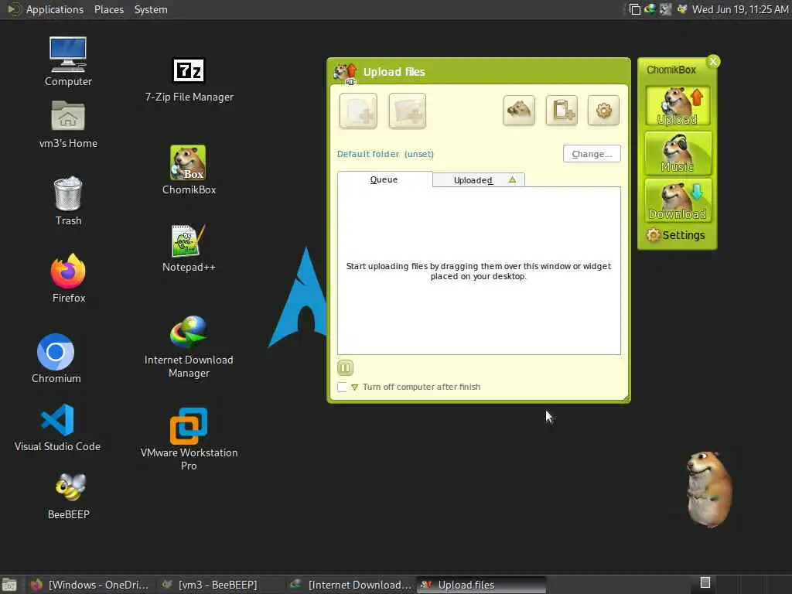Screen dimensions: 792x594
Task: Click the Default folder (unset) label
Action: [x=385, y=154]
